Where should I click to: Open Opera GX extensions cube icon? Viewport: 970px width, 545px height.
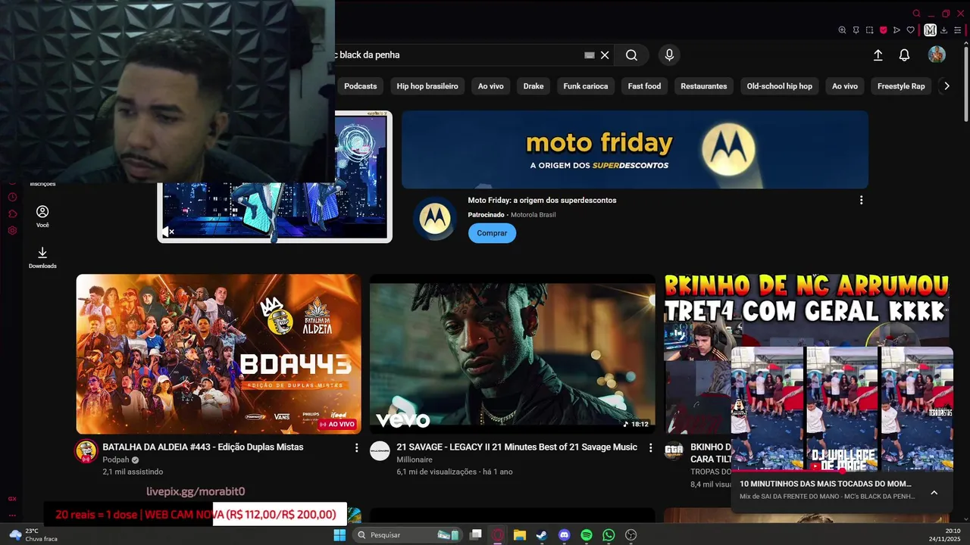pos(12,213)
